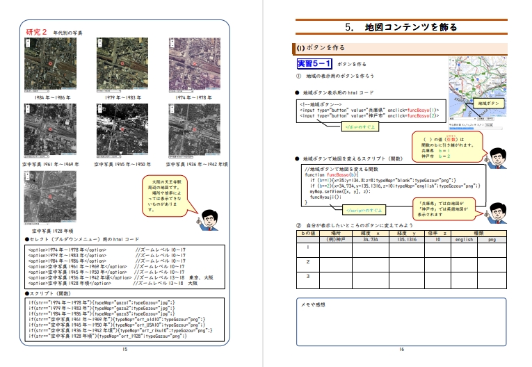Click the code line starting if (b==2)
532x367 pixels.
[395, 186]
